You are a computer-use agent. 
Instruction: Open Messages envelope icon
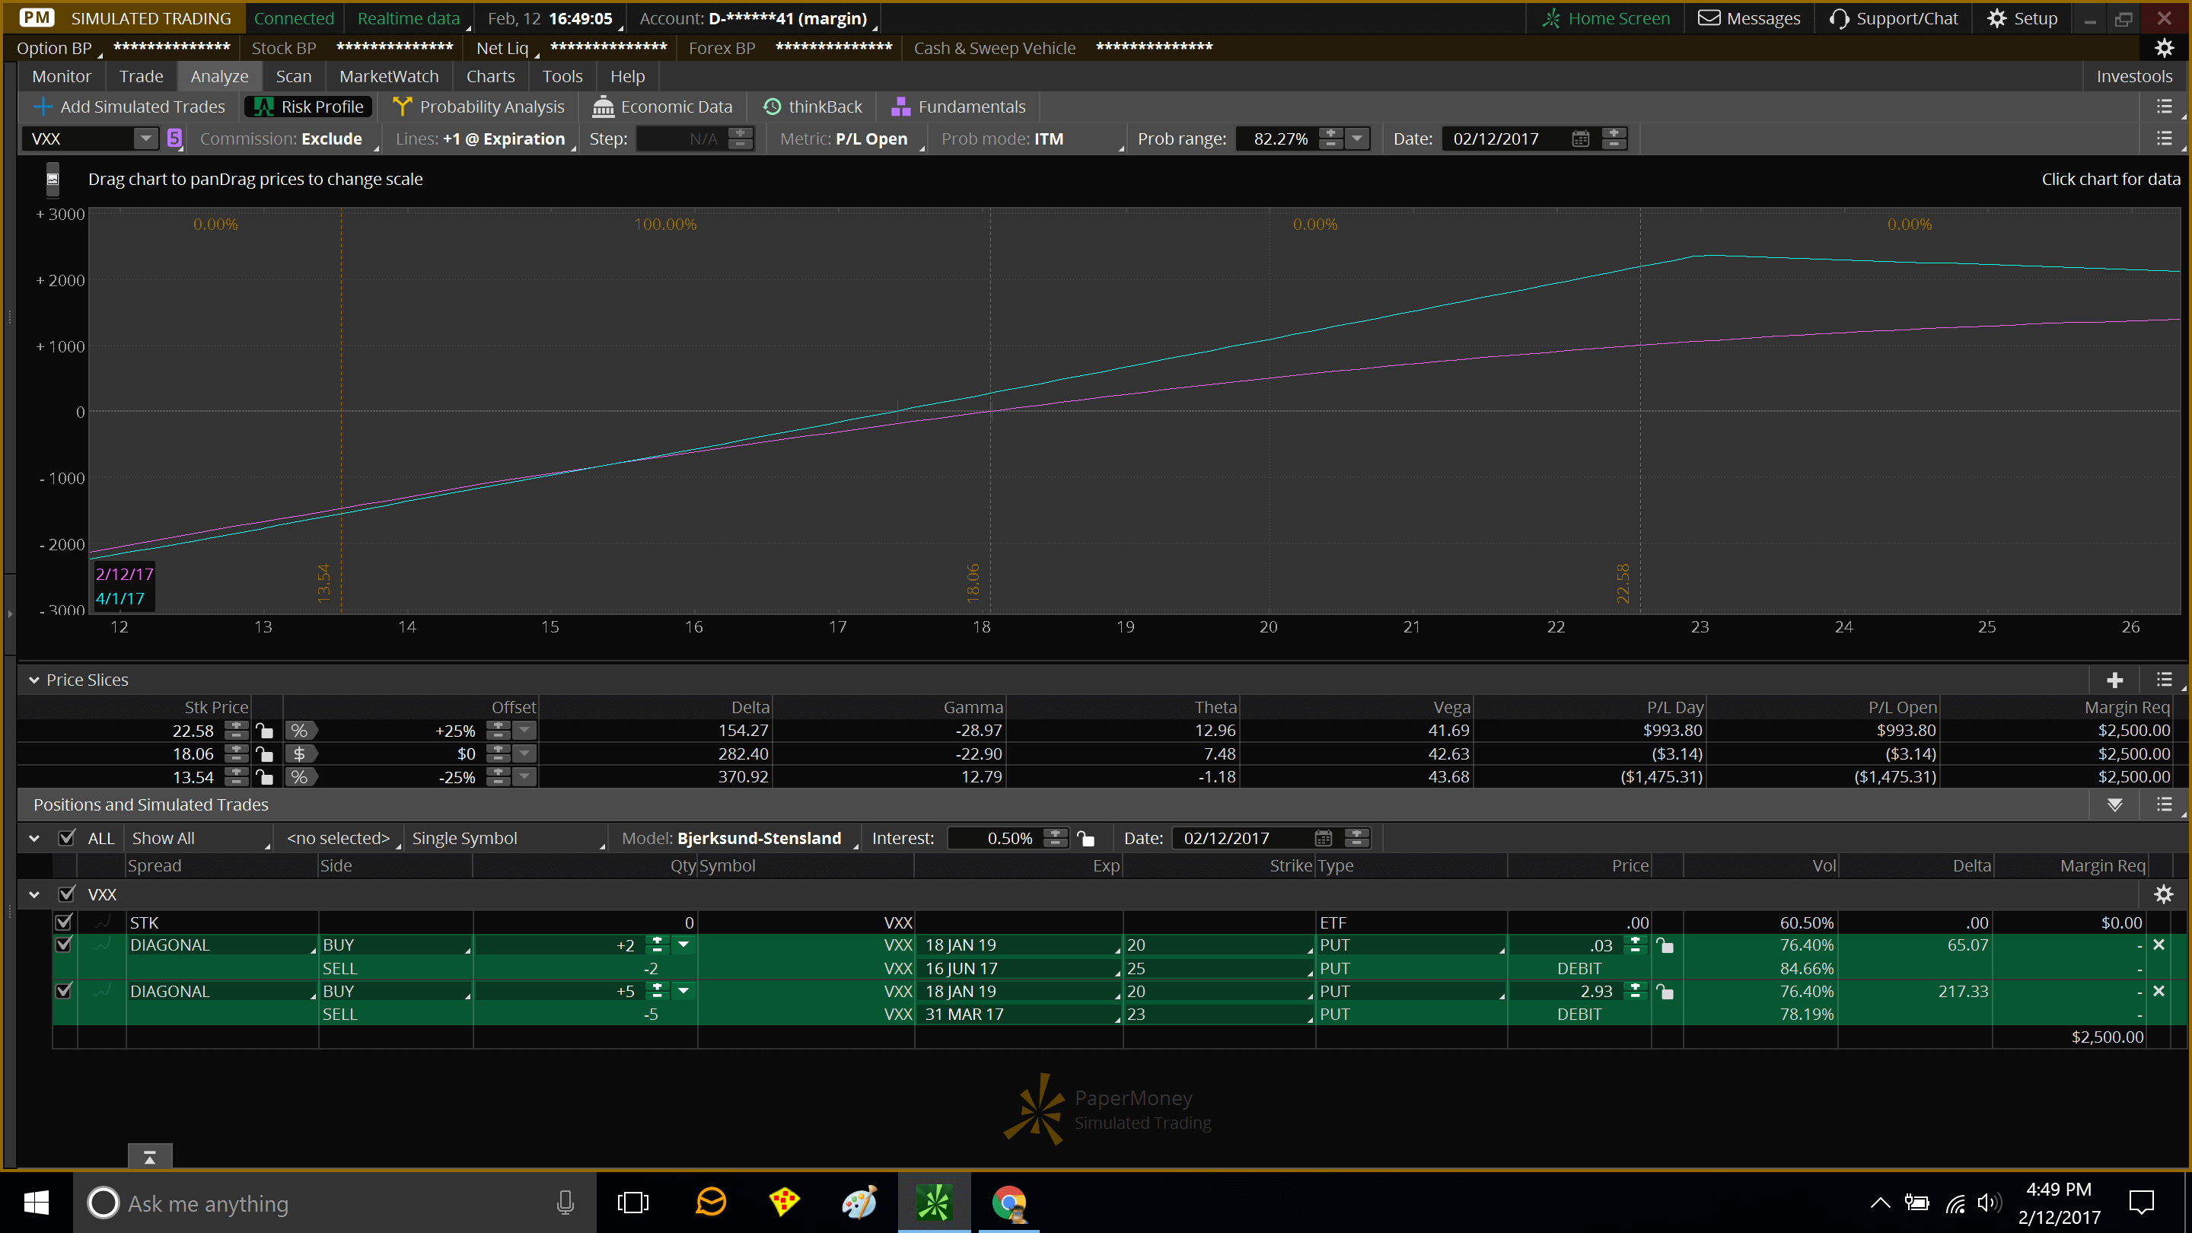pyautogui.click(x=1709, y=18)
